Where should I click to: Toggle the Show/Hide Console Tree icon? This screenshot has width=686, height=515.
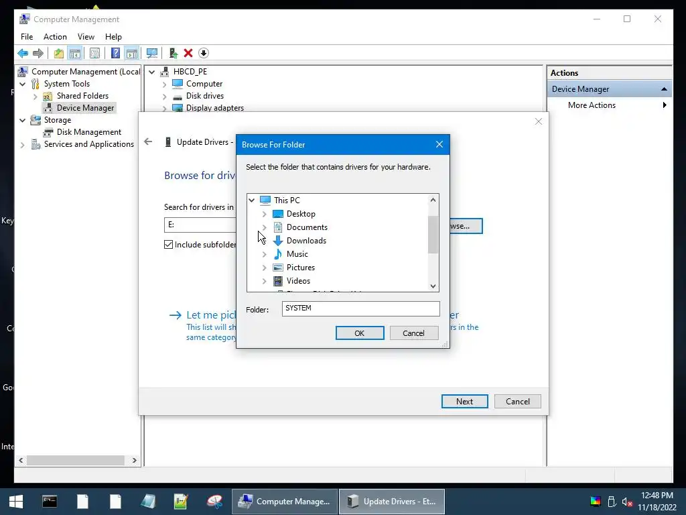point(75,54)
